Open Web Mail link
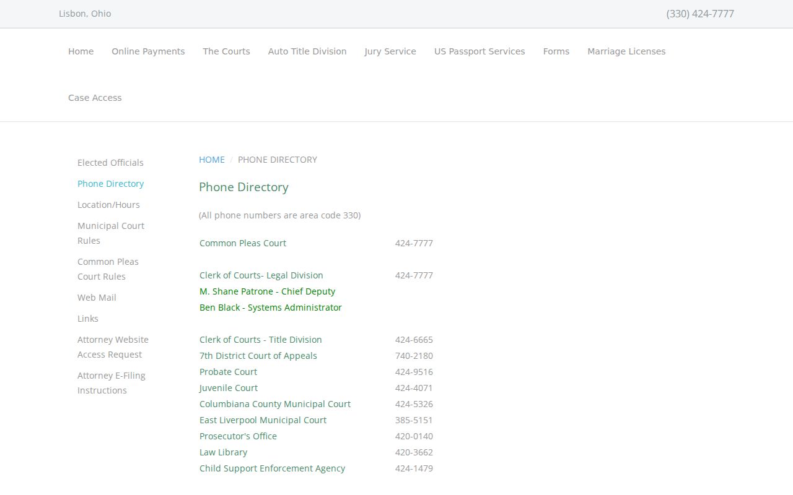The width and height of the screenshot is (793, 495). click(97, 298)
